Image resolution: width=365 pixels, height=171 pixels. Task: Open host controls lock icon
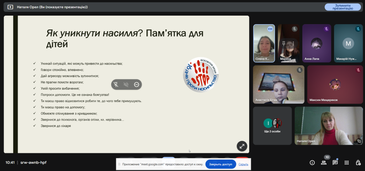(358, 162)
